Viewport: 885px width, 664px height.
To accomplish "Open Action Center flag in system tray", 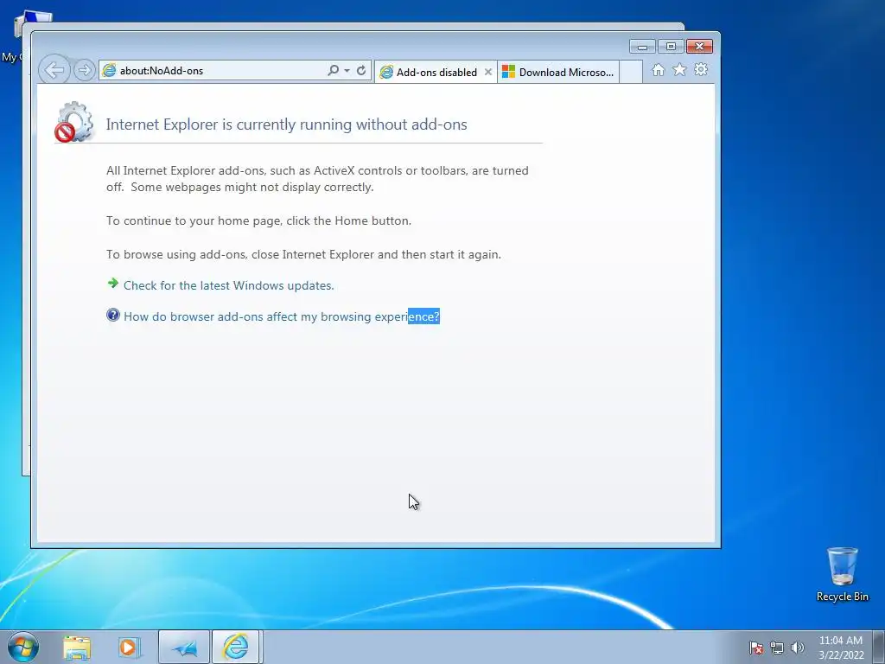I will point(756,648).
